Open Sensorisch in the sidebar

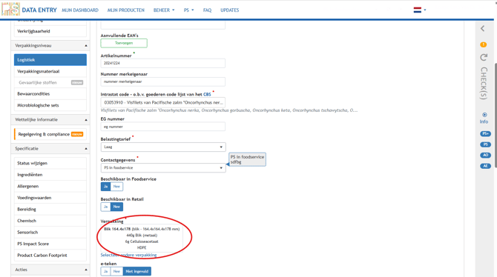tap(50, 232)
